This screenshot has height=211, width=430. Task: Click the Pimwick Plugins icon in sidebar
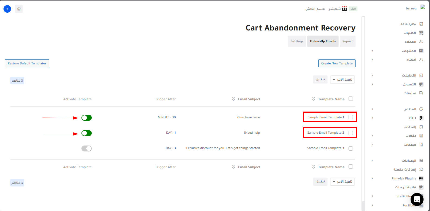(x=421, y=178)
